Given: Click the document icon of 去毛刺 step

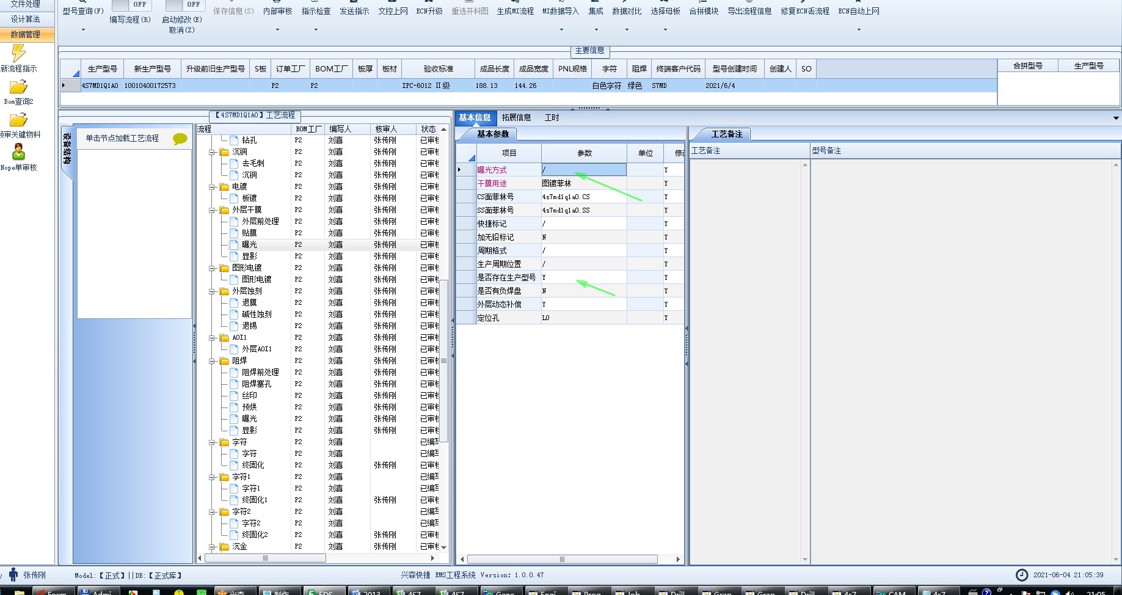Looking at the screenshot, I should click(x=234, y=164).
